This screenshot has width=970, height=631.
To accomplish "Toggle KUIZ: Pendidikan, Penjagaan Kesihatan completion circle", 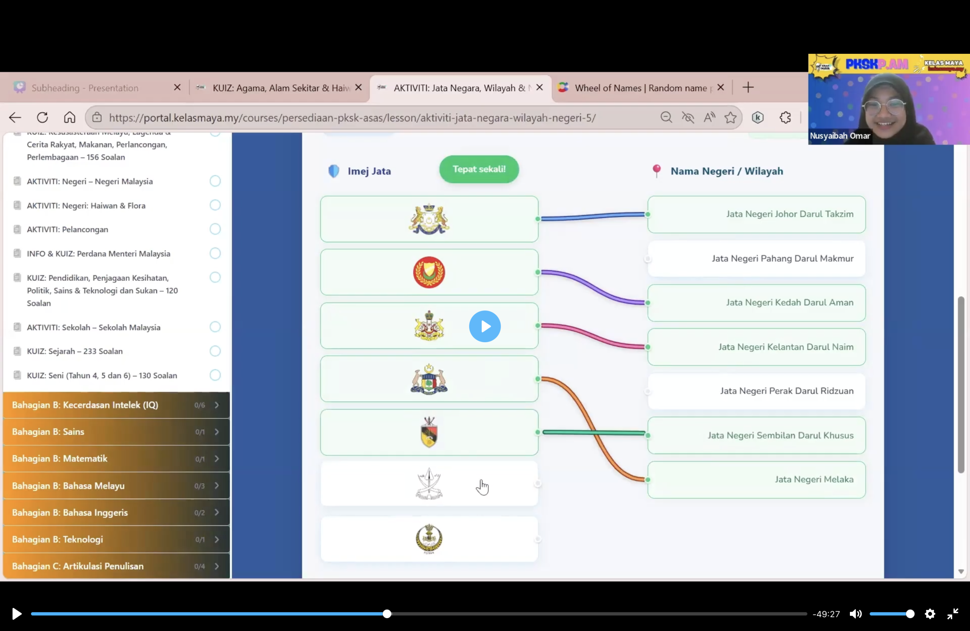I will point(215,277).
